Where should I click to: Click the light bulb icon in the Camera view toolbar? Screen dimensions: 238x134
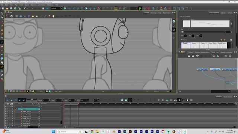click(49, 16)
